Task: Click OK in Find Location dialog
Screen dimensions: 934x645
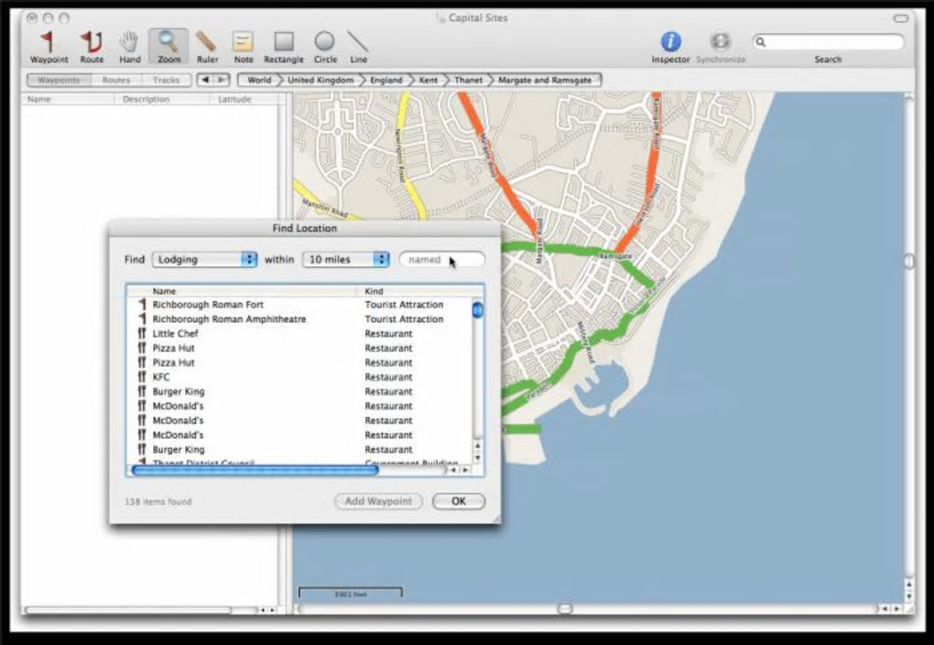Action: [458, 501]
